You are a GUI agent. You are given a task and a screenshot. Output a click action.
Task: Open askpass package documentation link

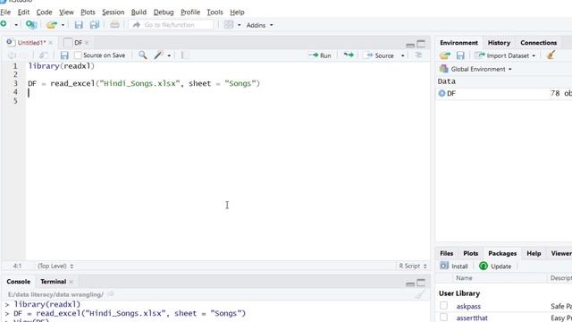click(x=468, y=306)
